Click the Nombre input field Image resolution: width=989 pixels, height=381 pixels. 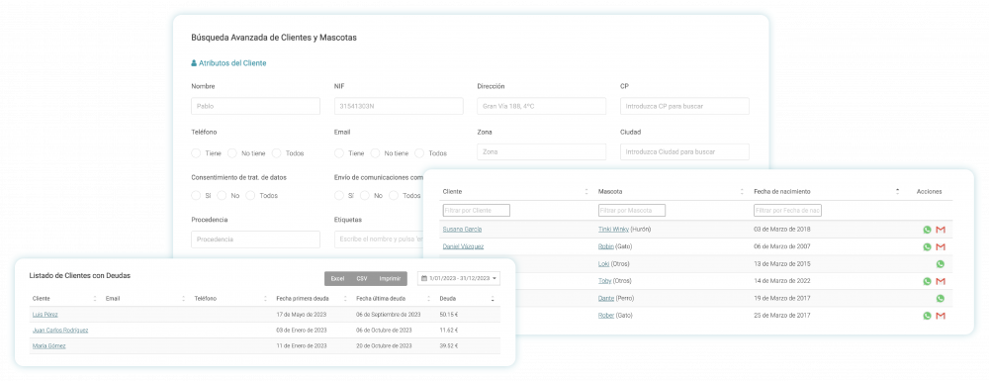click(255, 106)
